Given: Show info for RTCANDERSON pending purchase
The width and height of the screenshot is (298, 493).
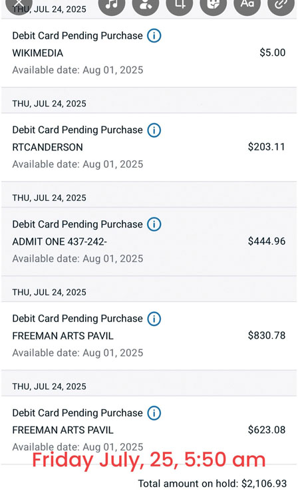Looking at the screenshot, I should pyautogui.click(x=154, y=130).
